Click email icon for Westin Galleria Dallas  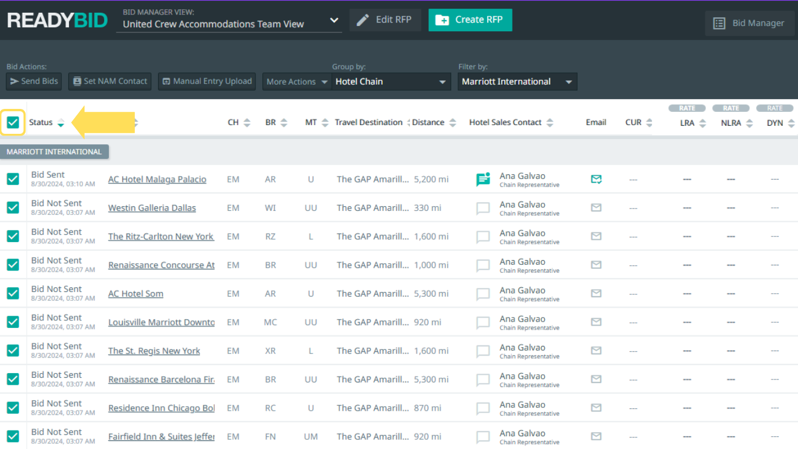point(596,207)
